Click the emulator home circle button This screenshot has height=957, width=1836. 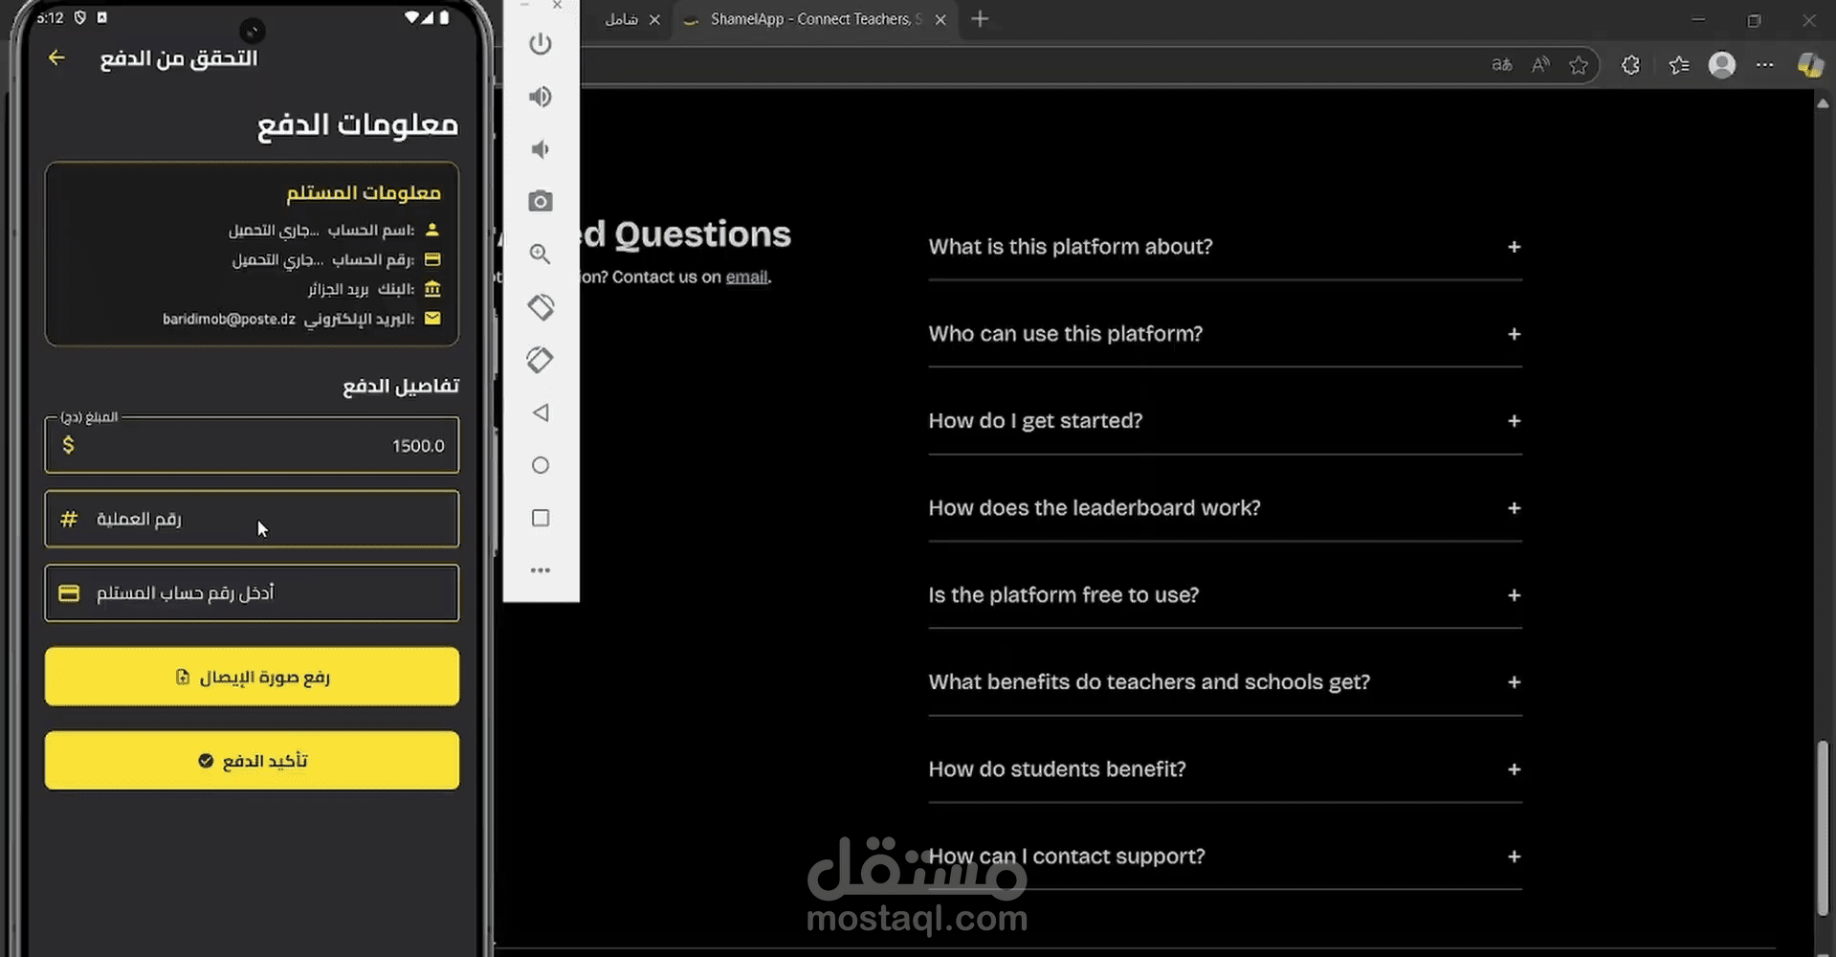(x=541, y=465)
